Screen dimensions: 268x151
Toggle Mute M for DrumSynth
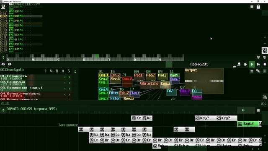[63, 71]
